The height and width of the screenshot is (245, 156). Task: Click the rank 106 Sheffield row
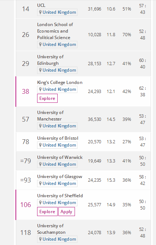point(83,205)
